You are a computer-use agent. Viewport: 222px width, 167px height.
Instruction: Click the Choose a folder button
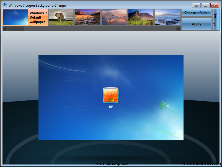pos(197,13)
